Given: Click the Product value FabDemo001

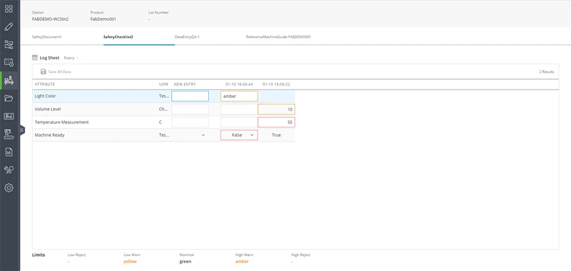Looking at the screenshot, I should (103, 19).
